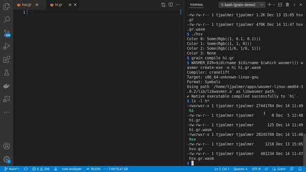Click 'Compiler: cranelift' output line
The width and height of the screenshot is (306, 172).
[x=208, y=72]
